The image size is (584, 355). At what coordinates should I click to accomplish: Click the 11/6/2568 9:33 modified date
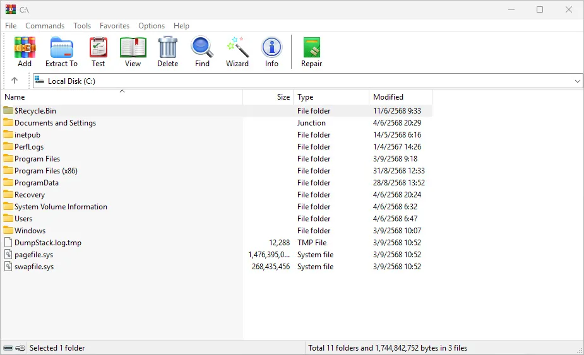click(397, 111)
